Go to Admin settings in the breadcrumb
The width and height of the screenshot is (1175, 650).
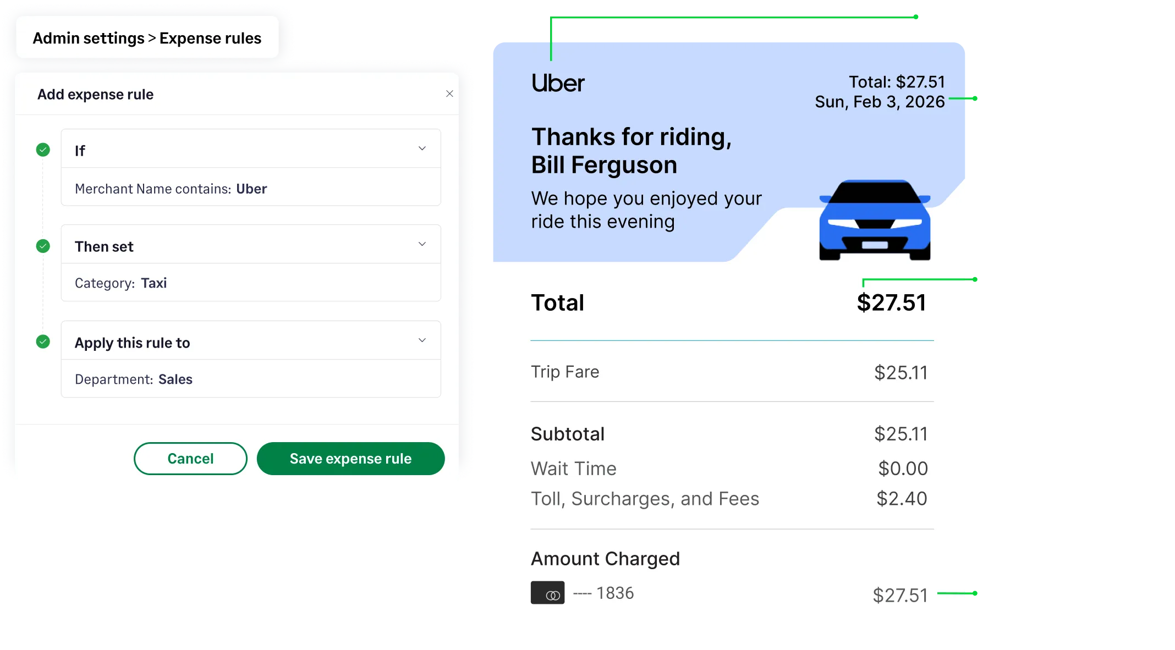coord(89,38)
